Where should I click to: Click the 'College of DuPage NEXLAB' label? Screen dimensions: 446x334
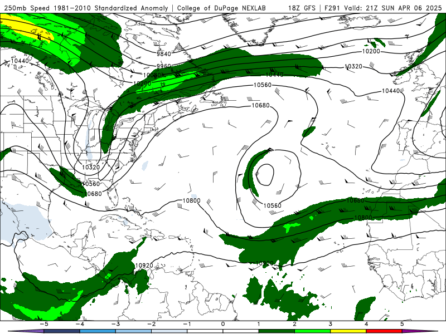[x=221, y=8]
